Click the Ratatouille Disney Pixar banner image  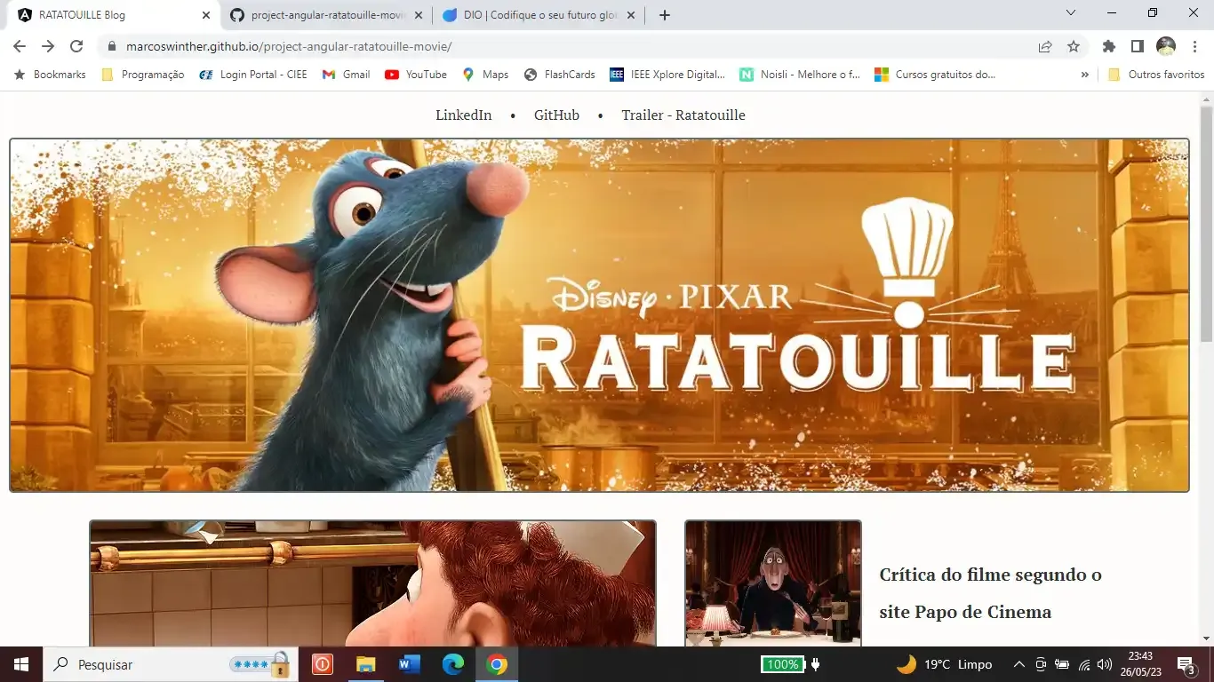coord(599,315)
